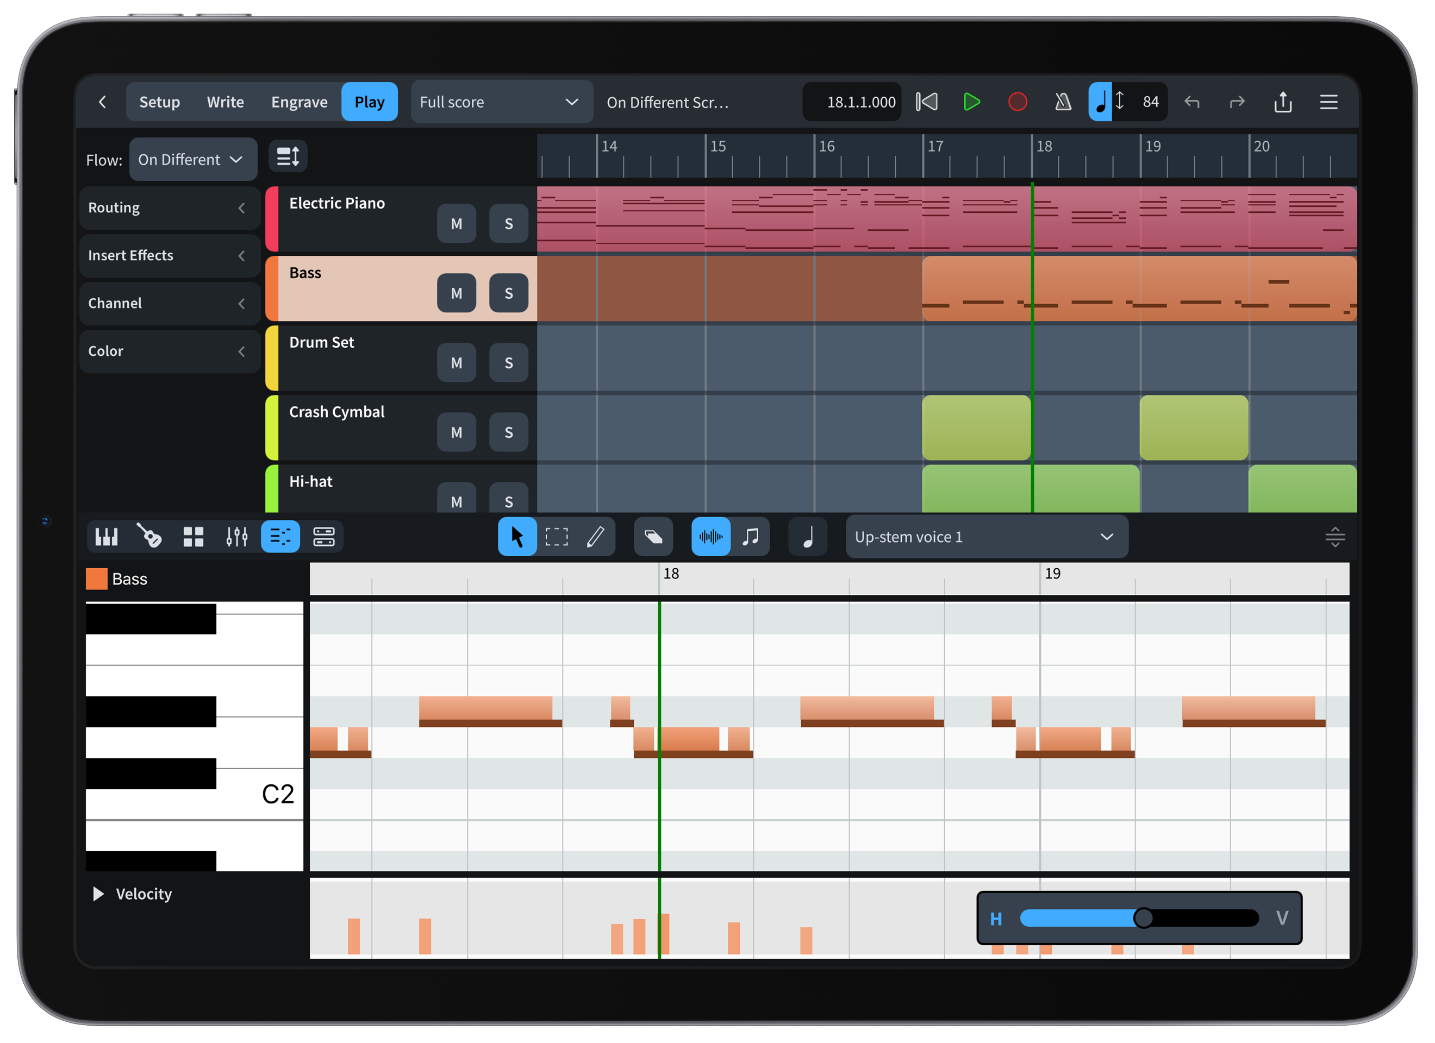1435x1043 pixels.
Task: Select the Eraser tool
Action: tap(653, 536)
